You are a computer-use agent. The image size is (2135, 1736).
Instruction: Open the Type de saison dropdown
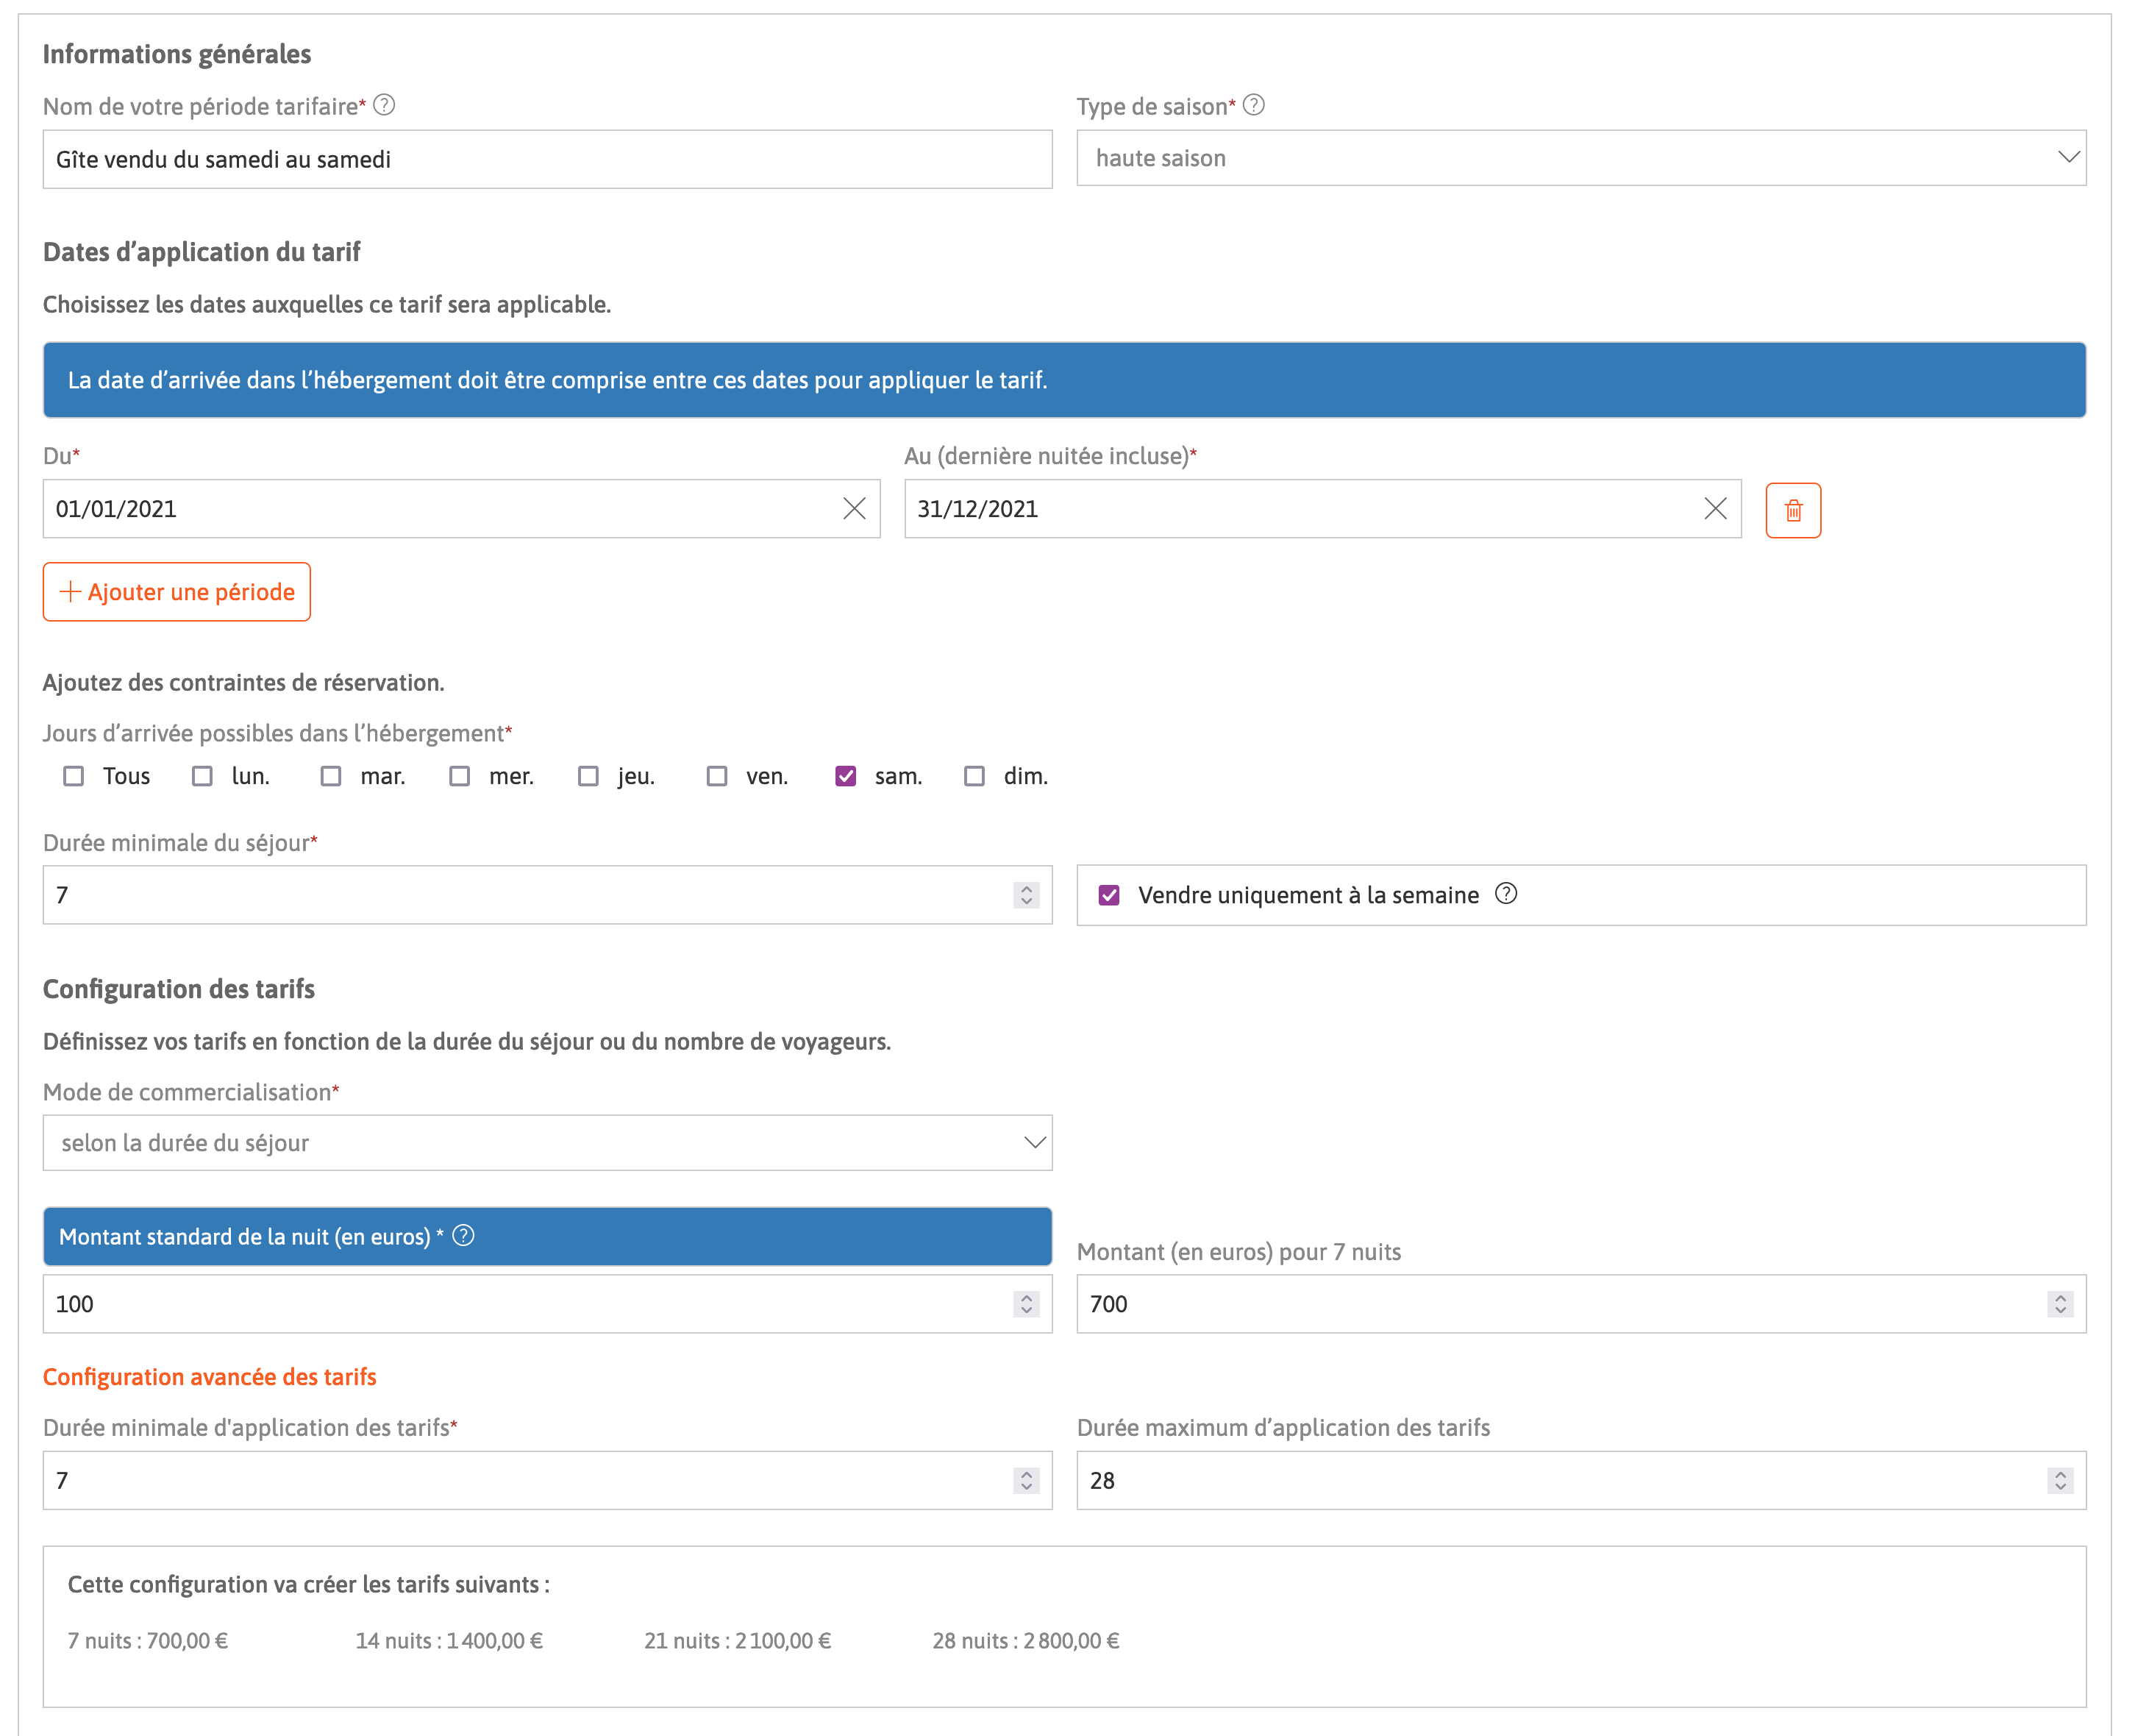[x=1581, y=158]
